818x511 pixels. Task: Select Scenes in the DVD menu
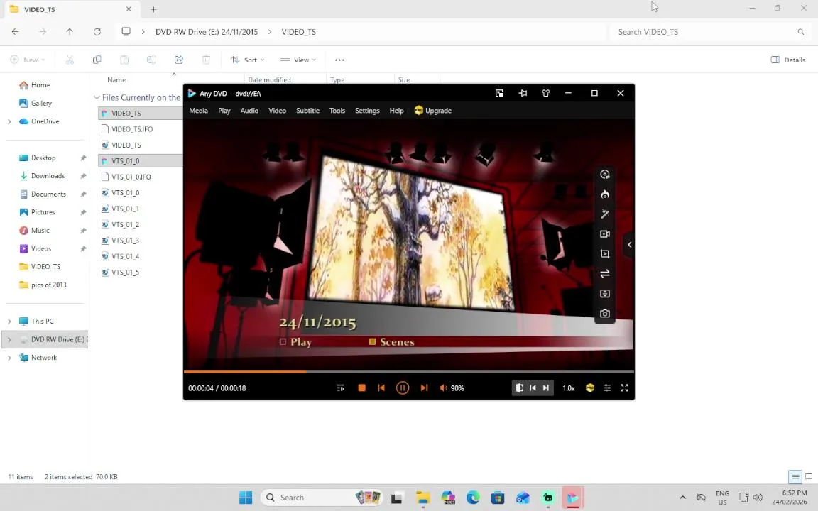point(392,342)
